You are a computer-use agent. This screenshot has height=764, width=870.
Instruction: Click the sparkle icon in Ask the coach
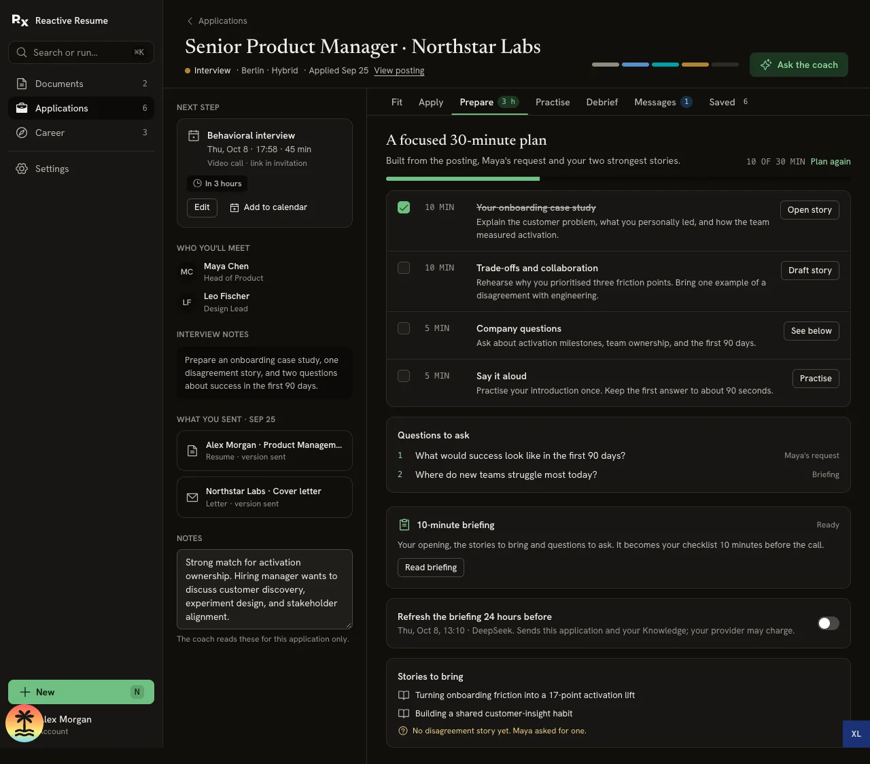[x=766, y=65]
